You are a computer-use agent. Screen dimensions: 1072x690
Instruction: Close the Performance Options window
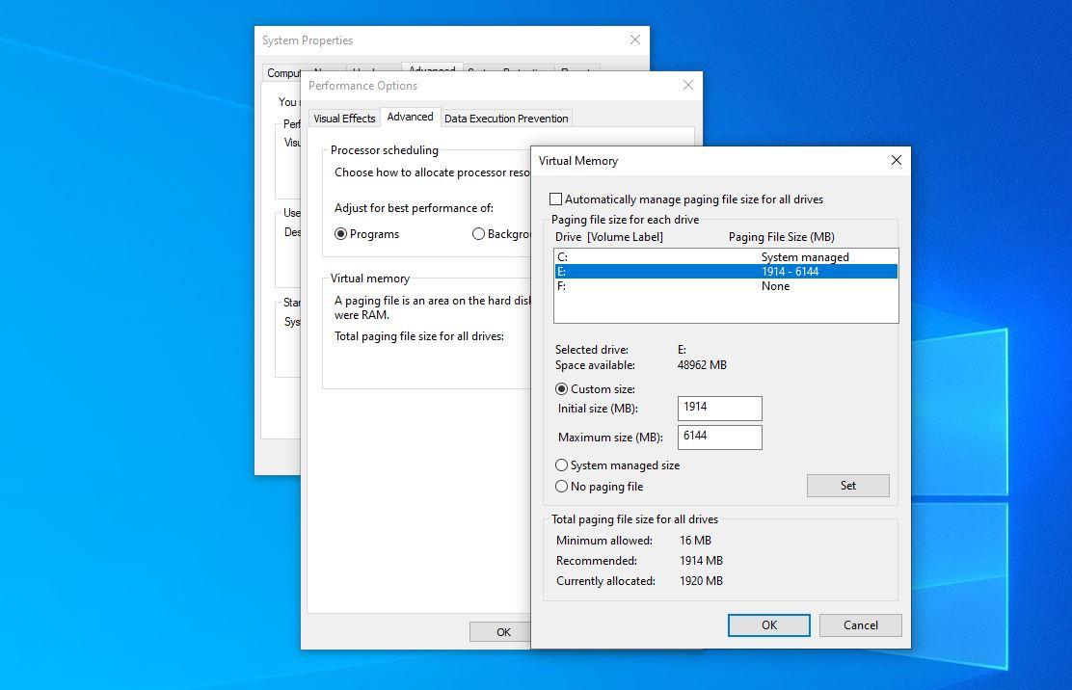[687, 85]
